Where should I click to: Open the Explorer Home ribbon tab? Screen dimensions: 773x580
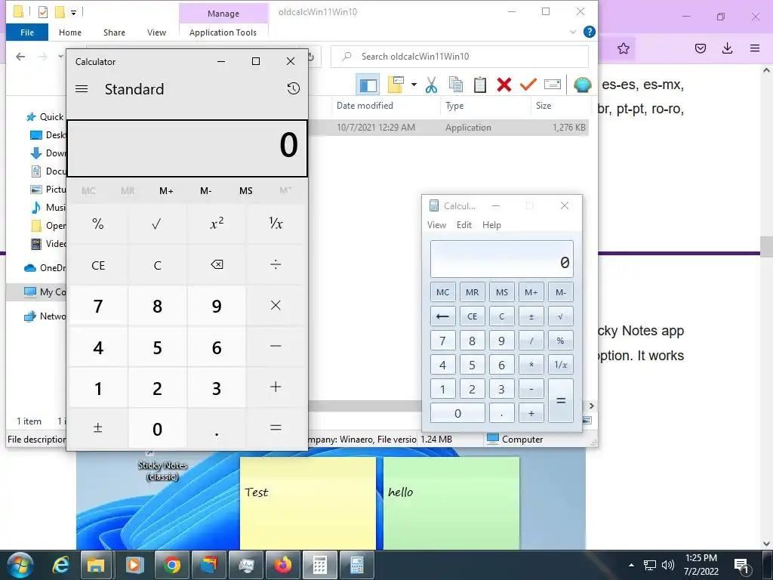pos(70,32)
